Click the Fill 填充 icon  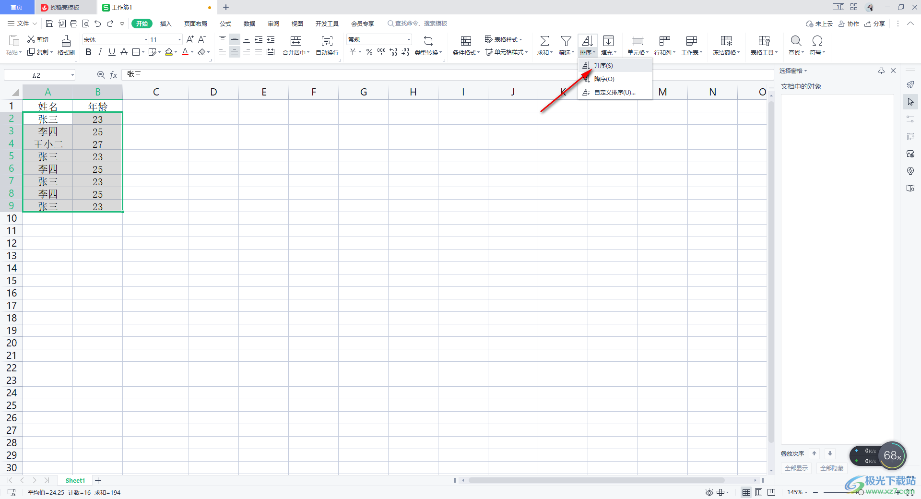pos(608,41)
